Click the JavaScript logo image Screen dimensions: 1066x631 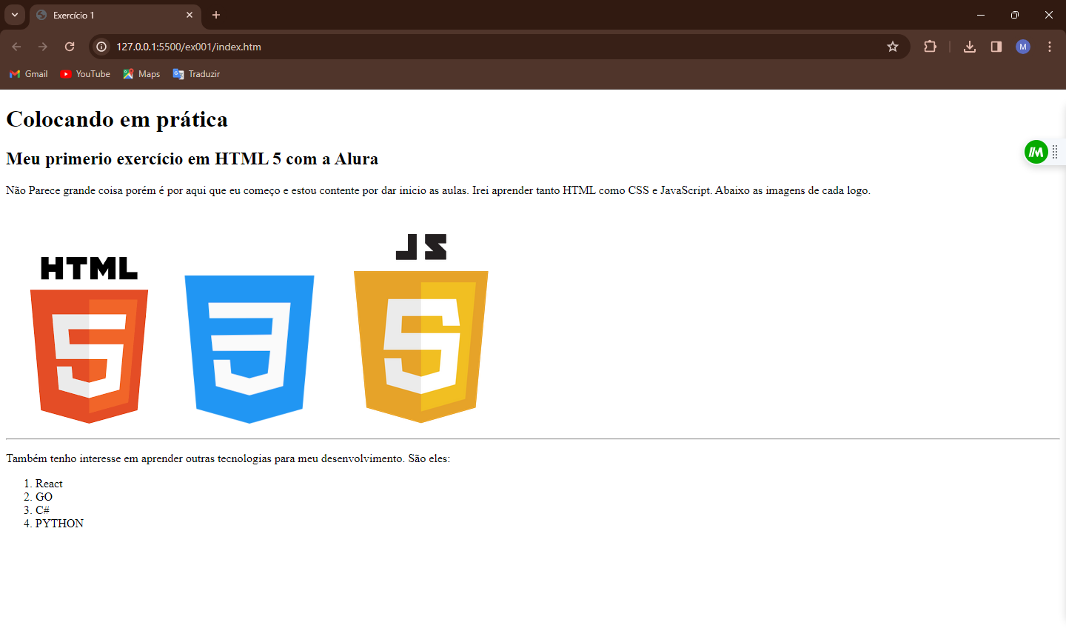click(x=421, y=329)
